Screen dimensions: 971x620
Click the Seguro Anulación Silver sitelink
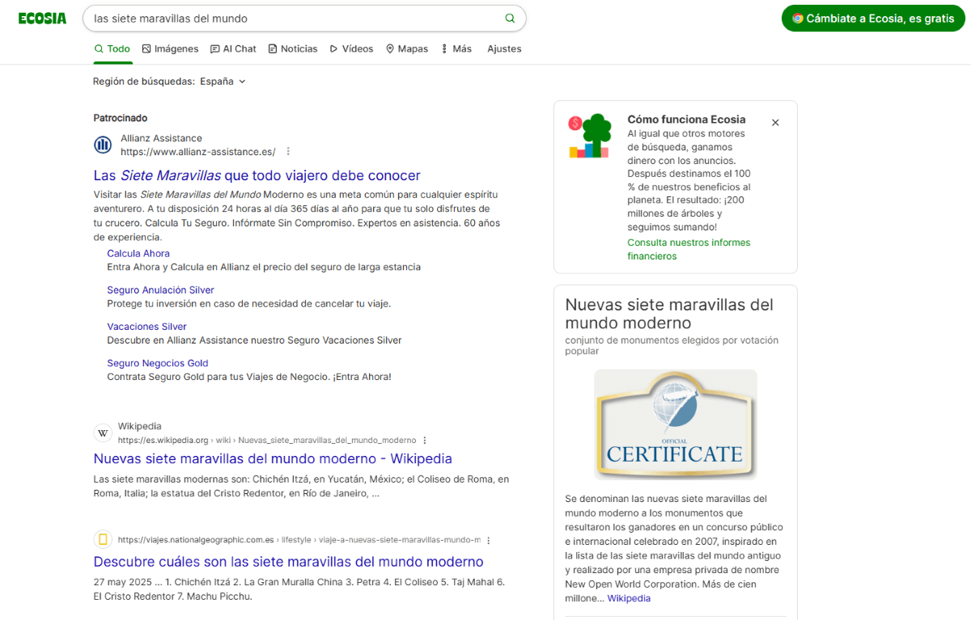(x=160, y=290)
